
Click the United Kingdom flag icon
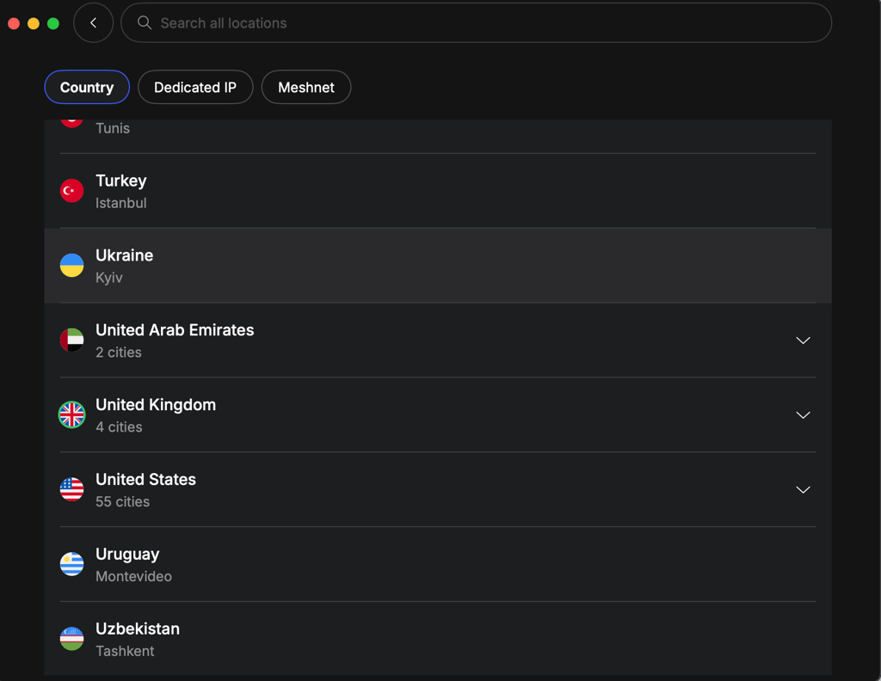(72, 415)
